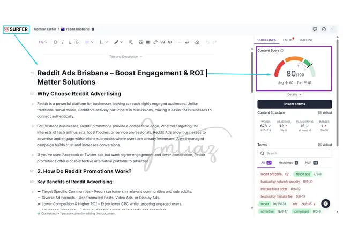Click the reddit brisbane breadcrumb
This screenshot has width=343, height=242.
tap(78, 29)
